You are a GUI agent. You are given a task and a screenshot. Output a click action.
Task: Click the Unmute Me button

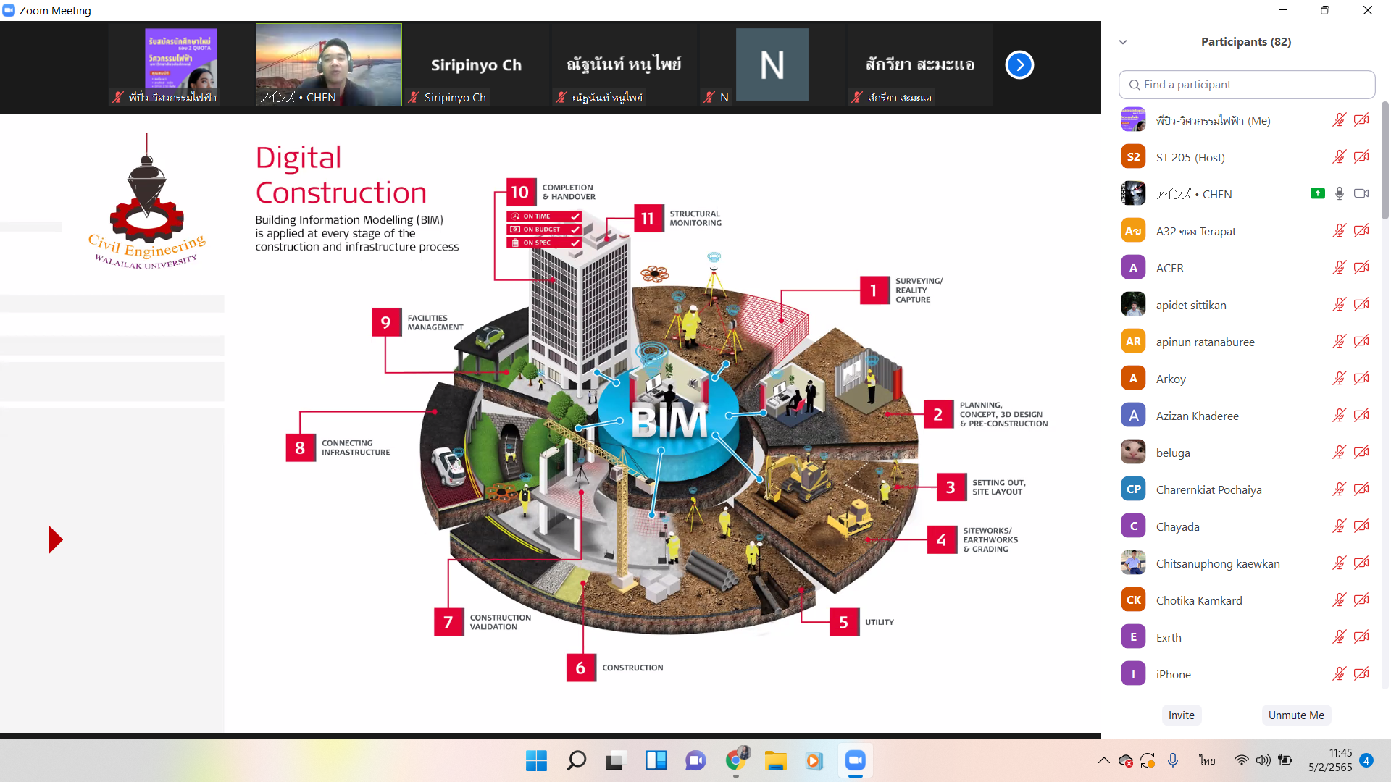coord(1296,715)
